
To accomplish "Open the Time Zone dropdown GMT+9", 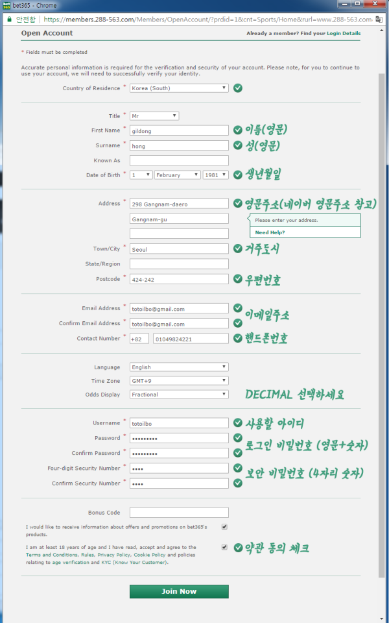I will [179, 381].
